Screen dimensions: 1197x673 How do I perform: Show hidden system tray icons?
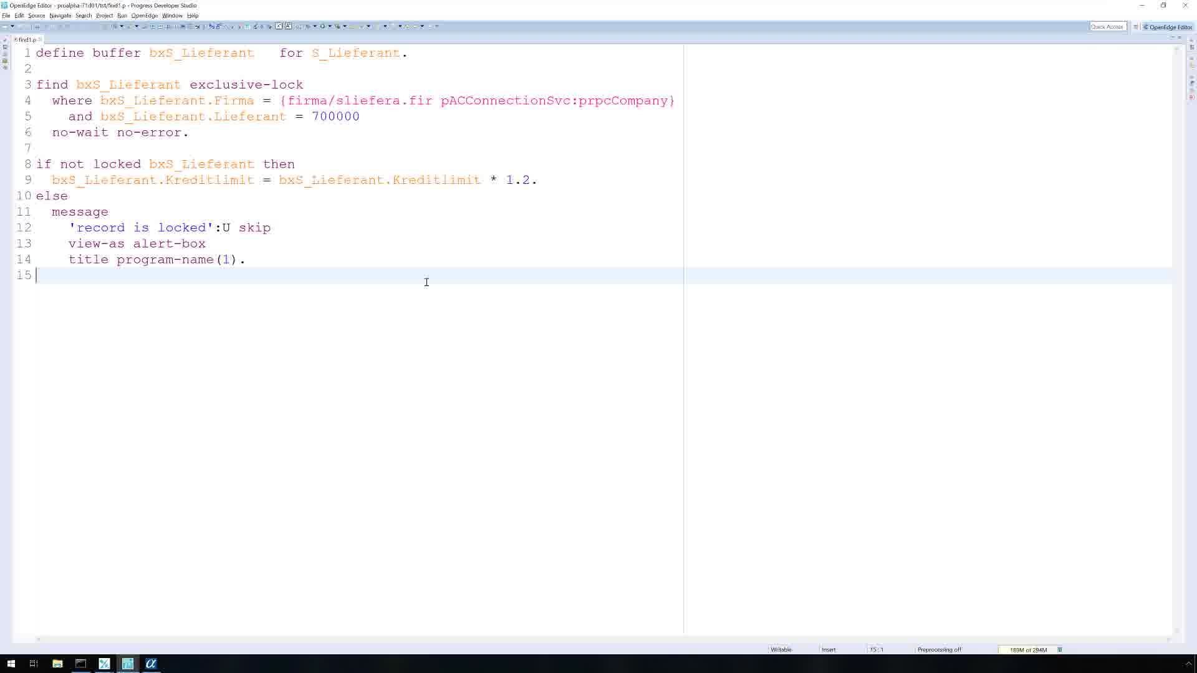[1188, 663]
